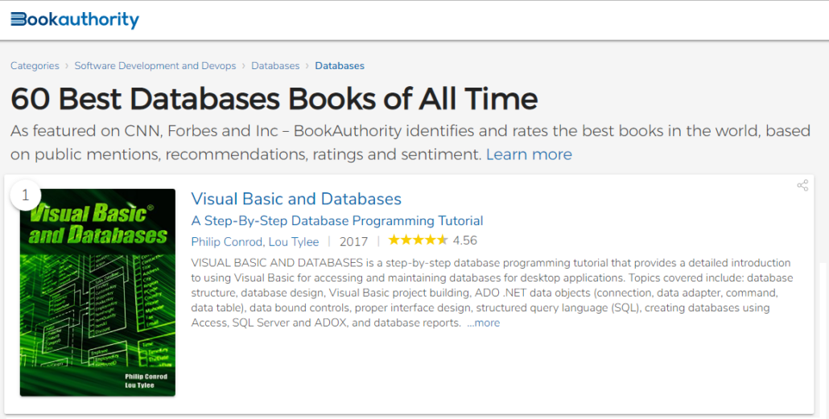Go to Software Development and Devops breadcrumb
This screenshot has height=419, width=829.
[x=155, y=66]
